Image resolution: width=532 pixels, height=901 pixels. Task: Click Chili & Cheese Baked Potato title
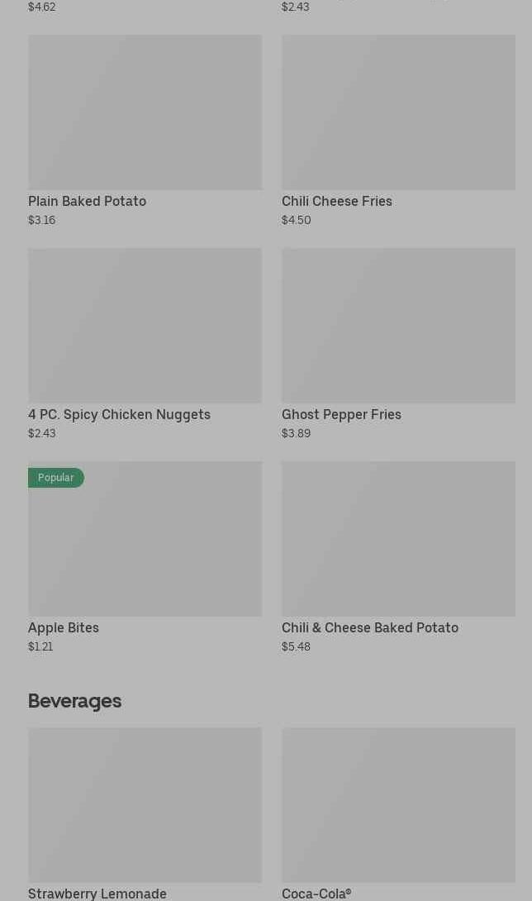(369, 627)
